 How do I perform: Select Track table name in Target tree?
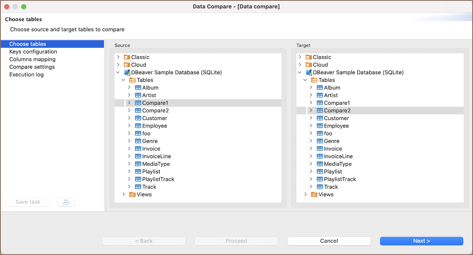pos(331,187)
